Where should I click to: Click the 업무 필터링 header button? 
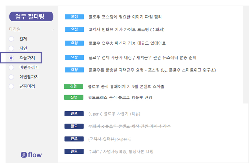pos(32,16)
